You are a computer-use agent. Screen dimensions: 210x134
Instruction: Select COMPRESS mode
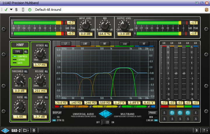point(20,57)
